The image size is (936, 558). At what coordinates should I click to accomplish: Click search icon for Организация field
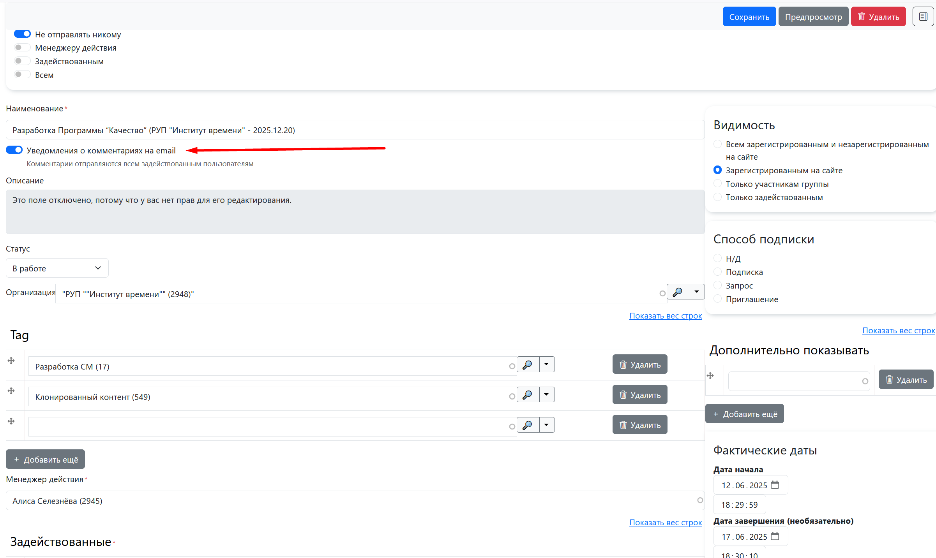(678, 292)
